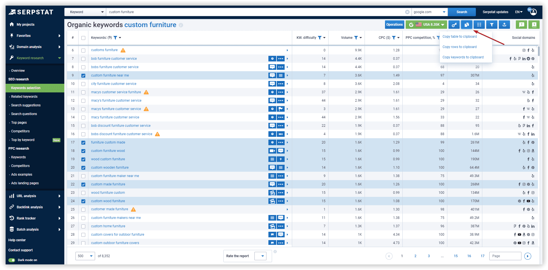Click the warning triangle beside customs furniture
Image resolution: width=548 pixels, height=270 pixels.
(x=123, y=50)
